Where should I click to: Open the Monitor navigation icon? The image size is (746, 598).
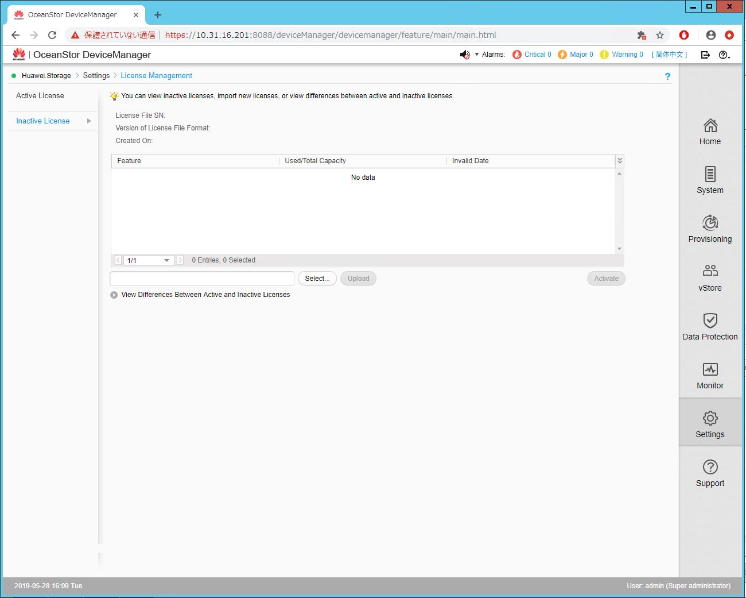coord(710,369)
